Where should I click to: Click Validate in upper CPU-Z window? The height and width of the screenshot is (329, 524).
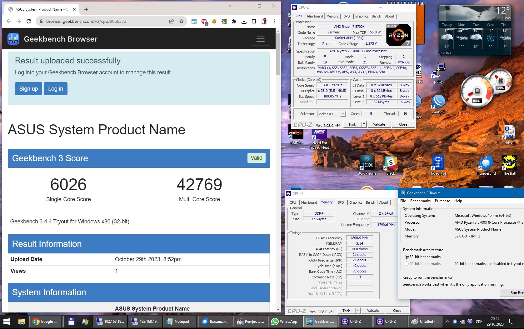tap(379, 124)
